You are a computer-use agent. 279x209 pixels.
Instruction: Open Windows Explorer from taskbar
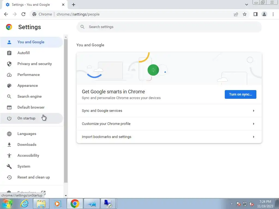(41, 204)
